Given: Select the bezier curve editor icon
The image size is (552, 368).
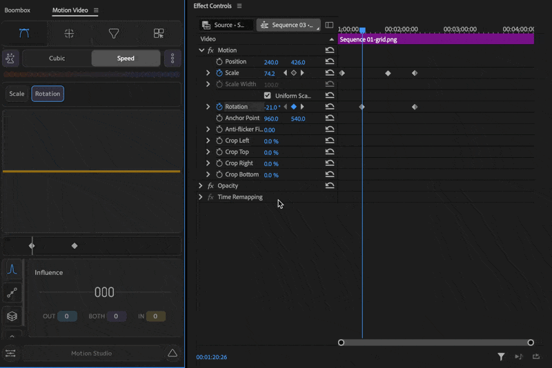Looking at the screenshot, I should pyautogui.click(x=24, y=33).
